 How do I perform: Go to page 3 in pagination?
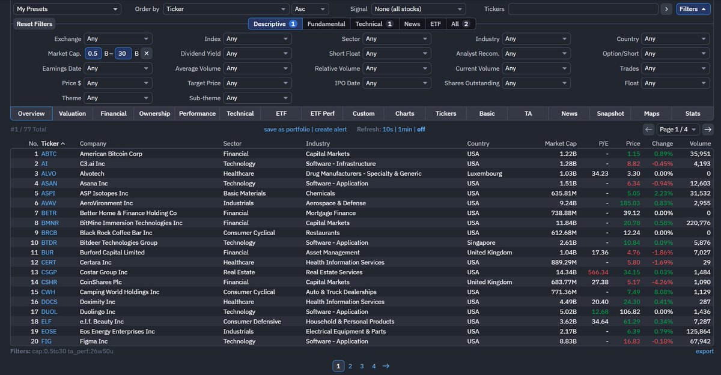(x=362, y=366)
